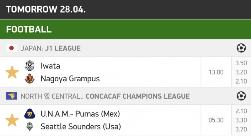Select the 3.50 odds for Iwata win
Viewport: 251px width, 136px height.
241,63
